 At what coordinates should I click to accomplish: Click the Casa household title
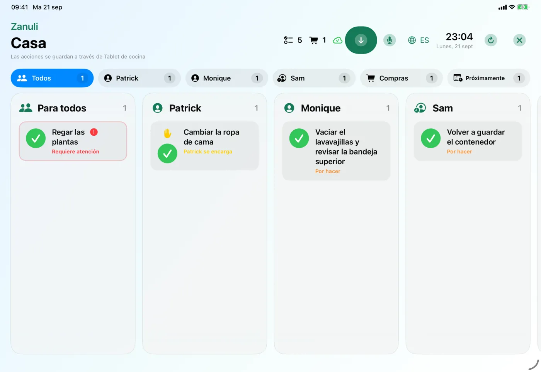pos(29,43)
